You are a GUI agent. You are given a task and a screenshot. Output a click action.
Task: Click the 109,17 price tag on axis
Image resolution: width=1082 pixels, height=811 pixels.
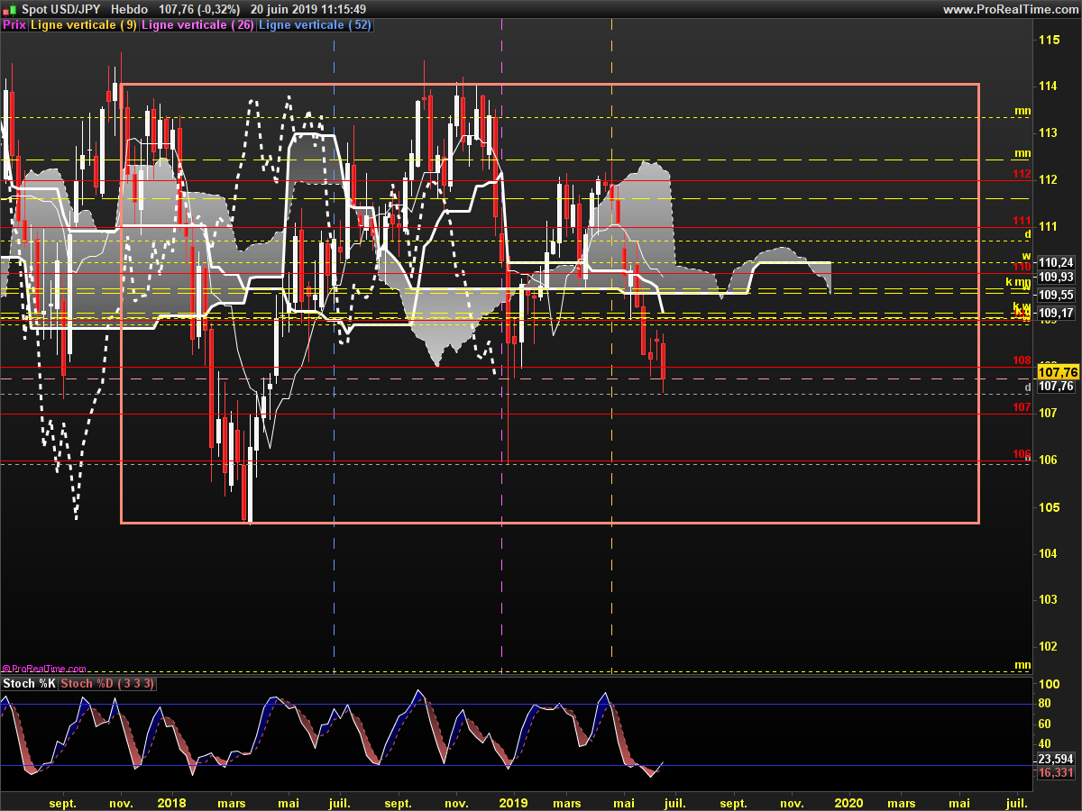[x=1055, y=313]
